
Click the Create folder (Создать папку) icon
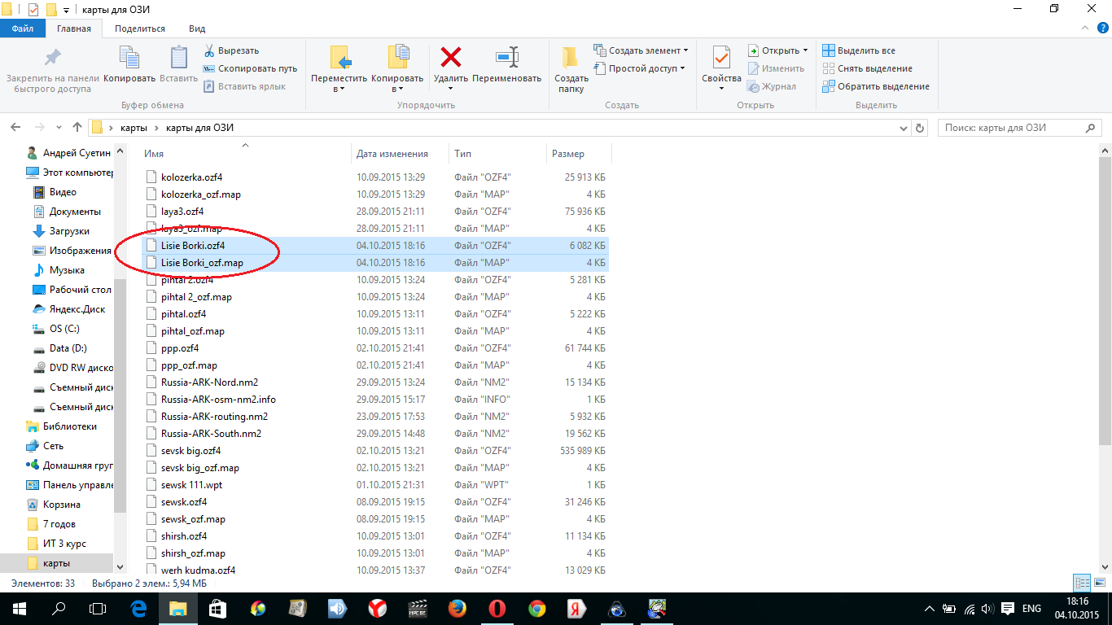pyautogui.click(x=571, y=58)
